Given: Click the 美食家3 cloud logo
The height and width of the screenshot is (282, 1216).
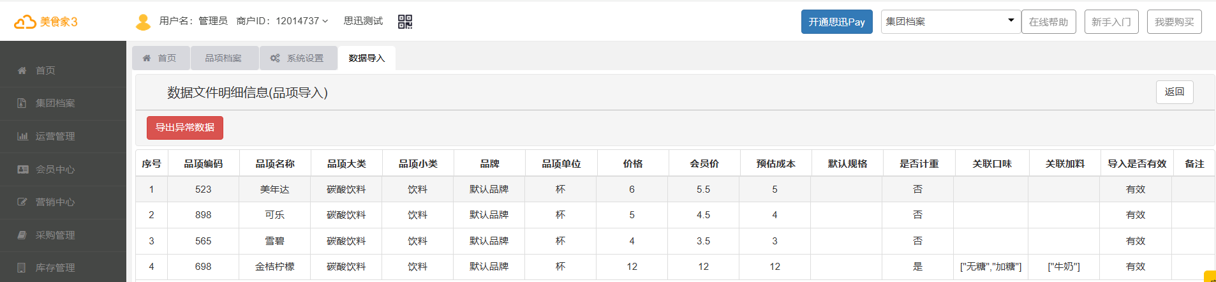Looking at the screenshot, I should [x=26, y=22].
